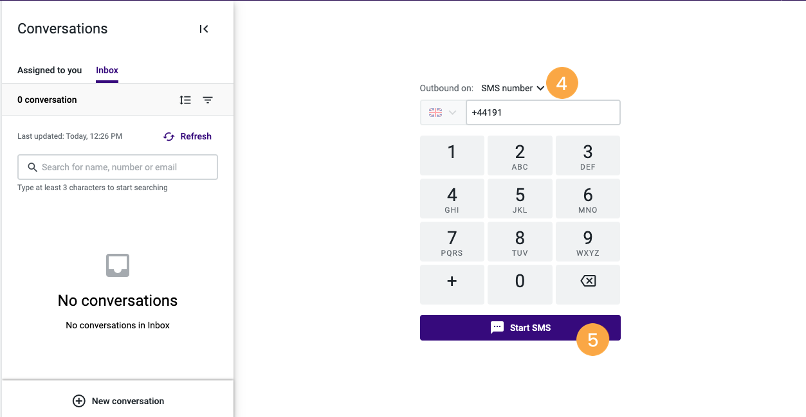Start a New conversation
The image size is (806, 417).
118,400
